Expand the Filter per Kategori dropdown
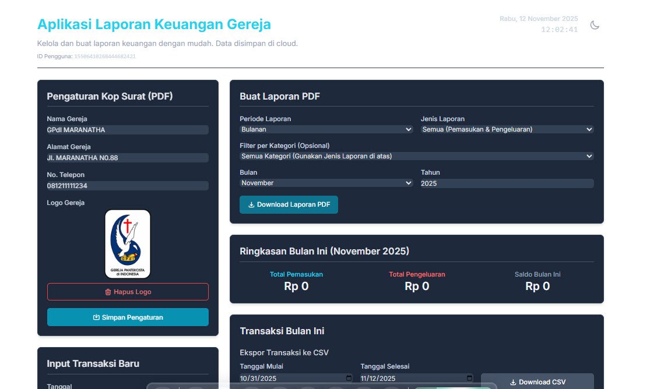The height and width of the screenshot is (389, 650). point(417,156)
